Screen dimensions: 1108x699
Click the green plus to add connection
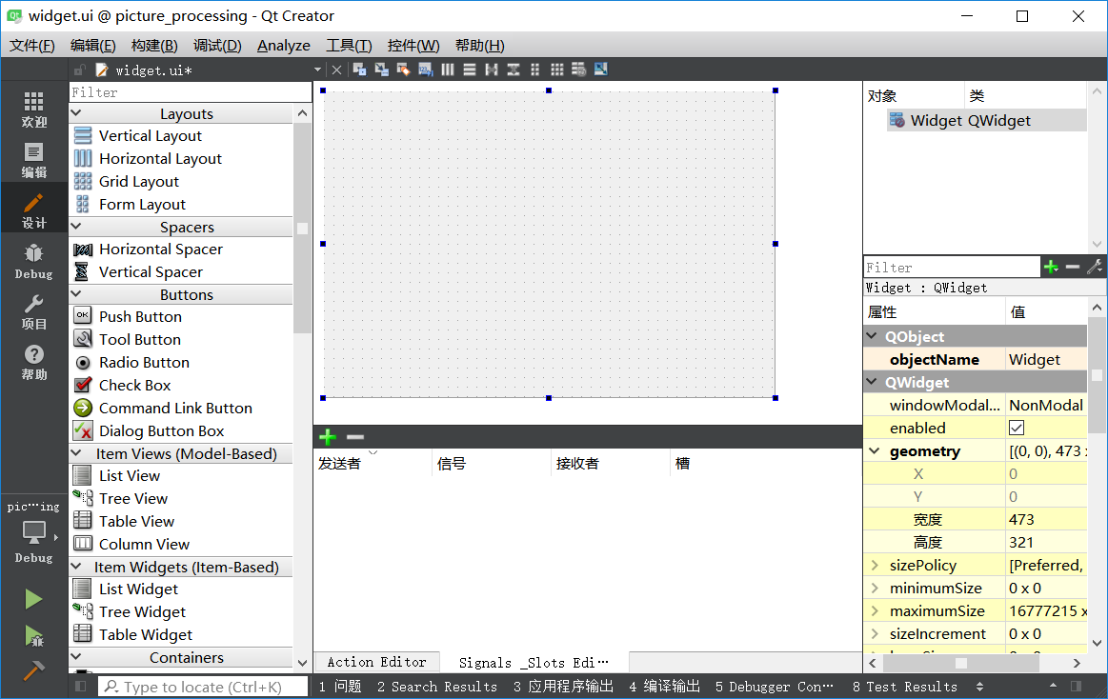point(328,437)
